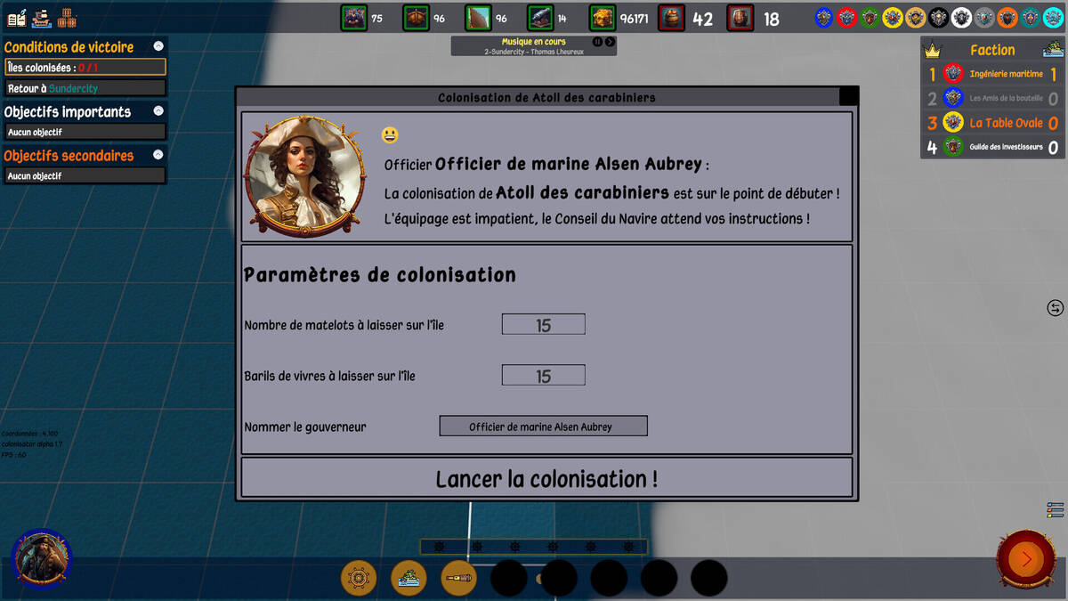Click the Lancer la colonisation button
Viewport: 1068px width, 601px height.
click(x=546, y=478)
